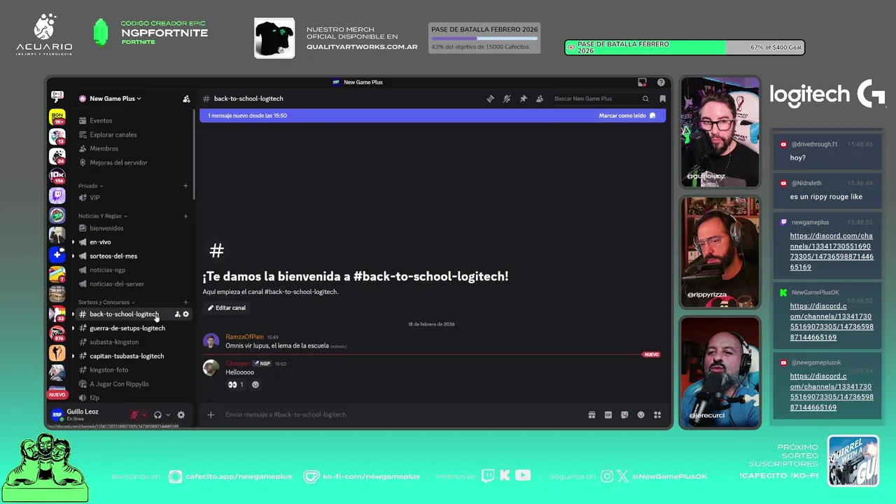Click the Editar canal button
896x504 pixels.
click(x=227, y=308)
